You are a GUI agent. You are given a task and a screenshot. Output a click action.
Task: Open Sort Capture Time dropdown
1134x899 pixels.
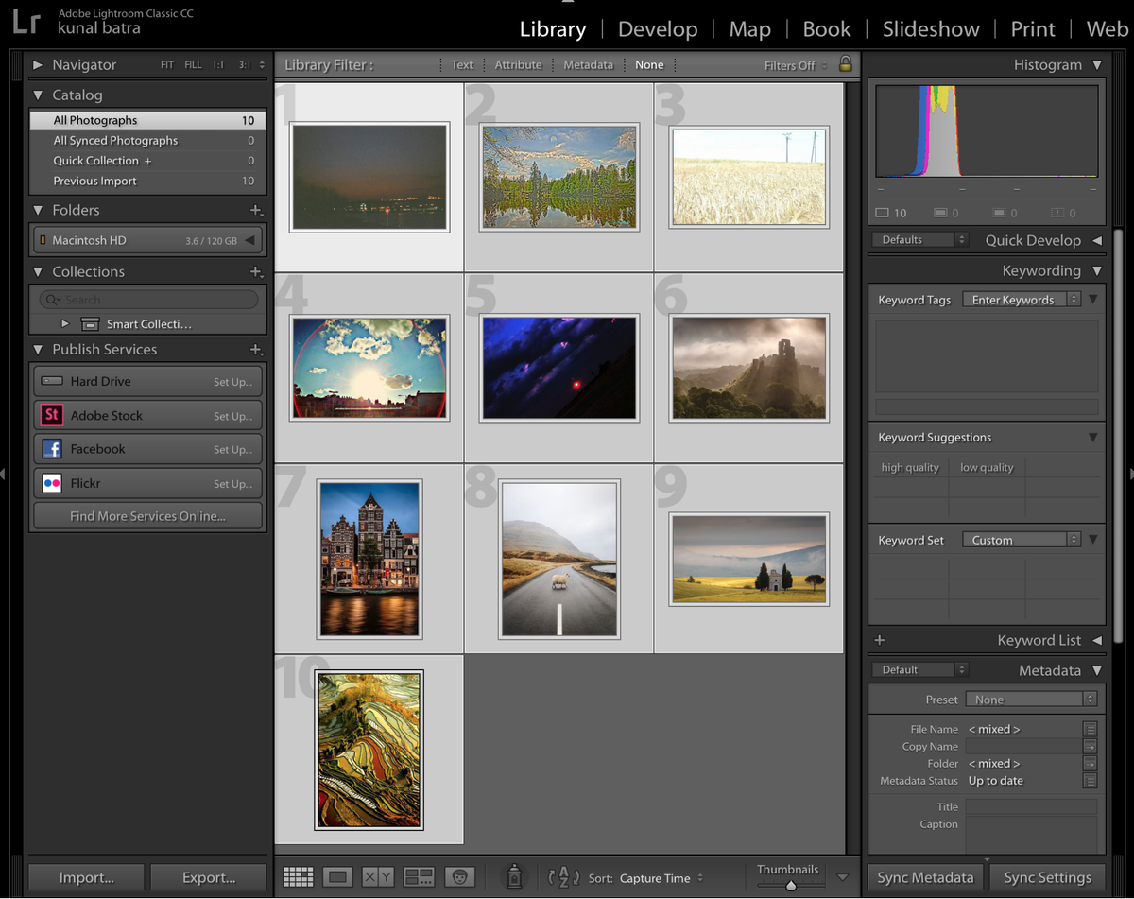661,878
